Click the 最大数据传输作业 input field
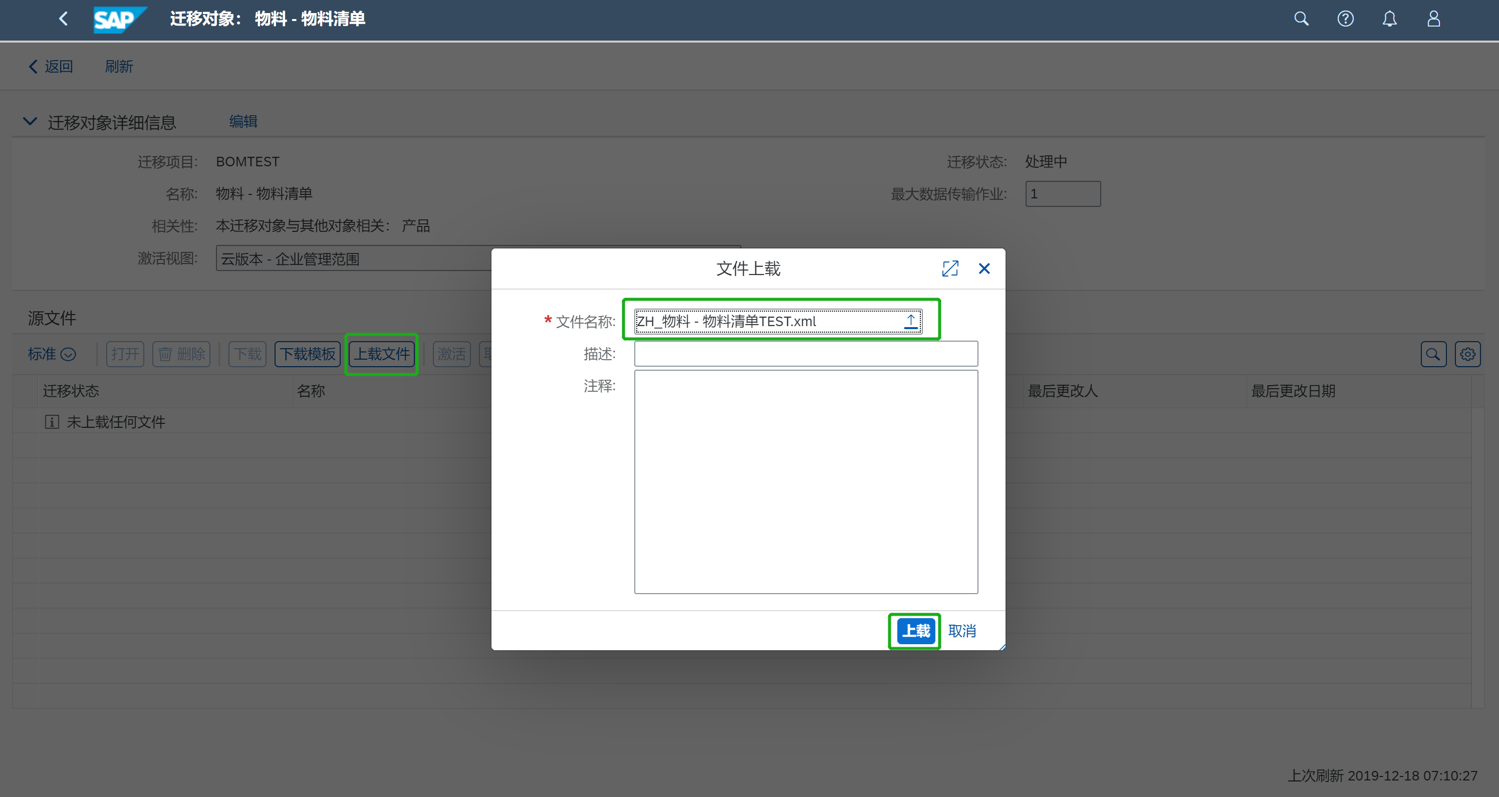Viewport: 1499px width, 797px height. tap(1063, 194)
